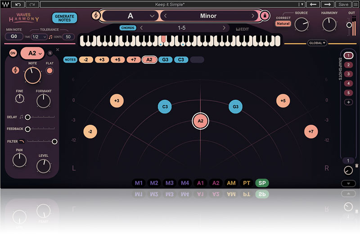This screenshot has width=360, height=234.
Task: Toggle the voice ON button
Action: [x=13, y=53]
